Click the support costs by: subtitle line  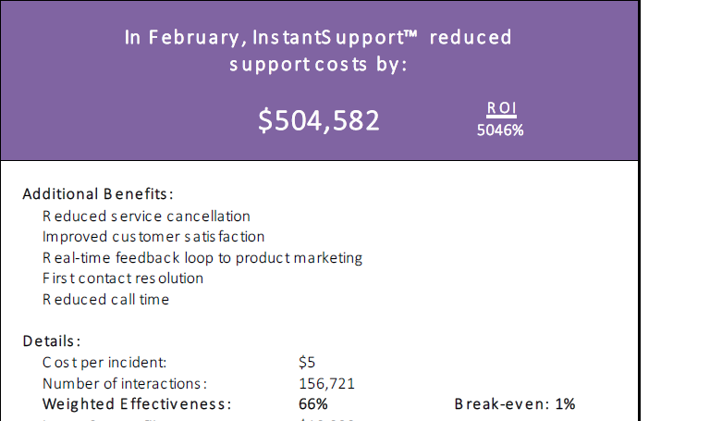coord(318,65)
